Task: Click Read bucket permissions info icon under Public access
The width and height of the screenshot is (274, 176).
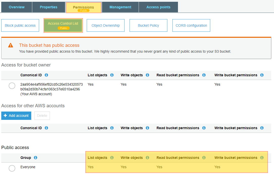Action: click(x=204, y=158)
